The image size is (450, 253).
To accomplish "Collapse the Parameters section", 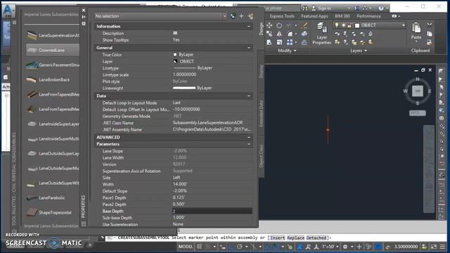I will [x=249, y=144].
